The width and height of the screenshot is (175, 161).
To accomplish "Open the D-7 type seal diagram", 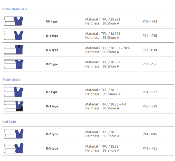I will coord(14,64).
